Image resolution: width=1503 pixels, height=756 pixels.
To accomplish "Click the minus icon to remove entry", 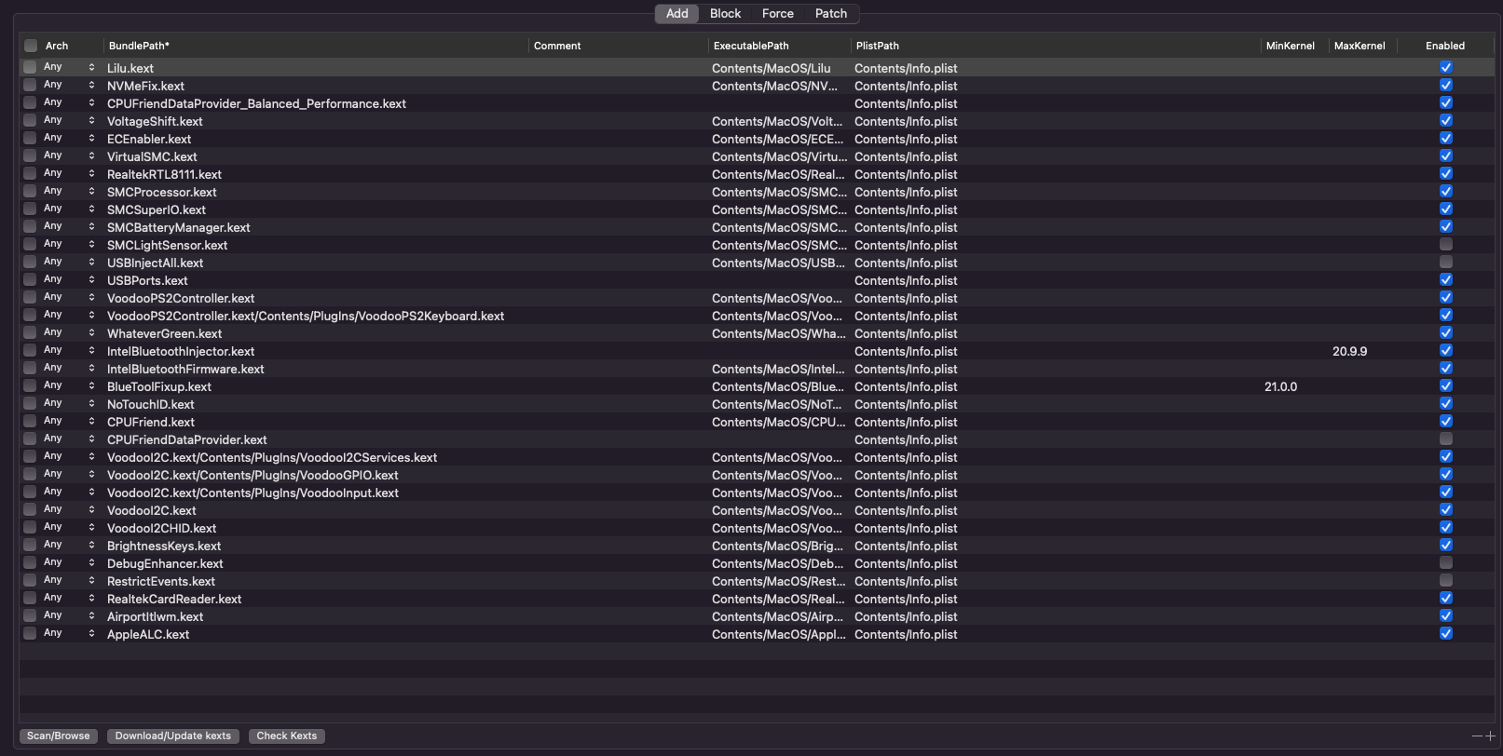I will point(1477,736).
